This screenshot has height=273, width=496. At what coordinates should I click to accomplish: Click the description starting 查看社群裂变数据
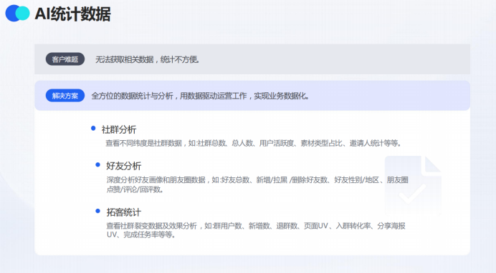coord(256,230)
